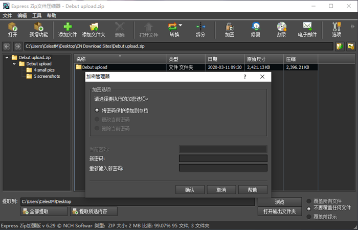
Task: Select 删除当前密码 radio option
Action: 97,128
